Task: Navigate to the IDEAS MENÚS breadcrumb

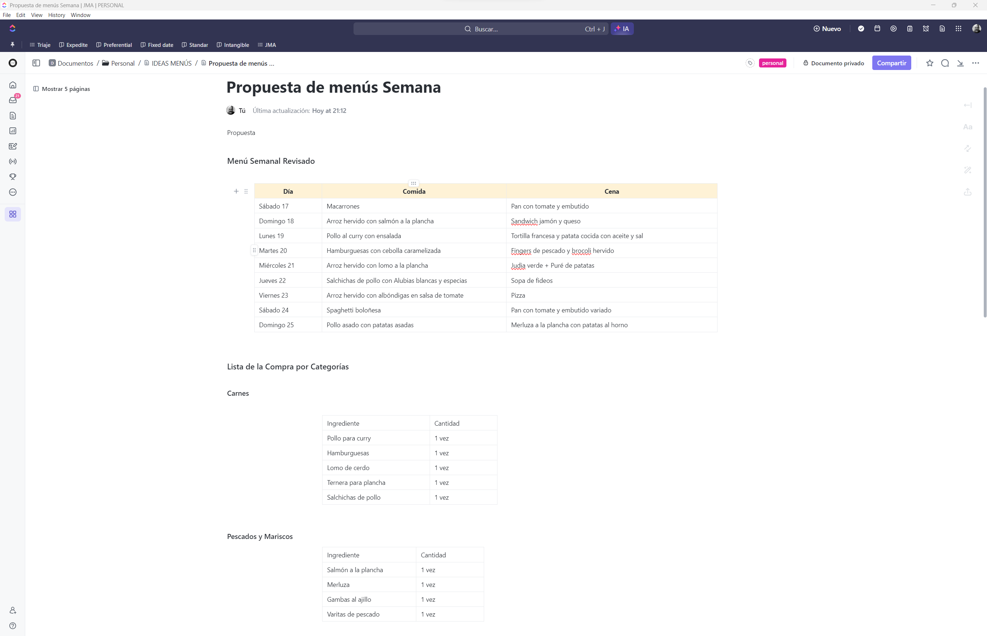Action: (x=171, y=63)
